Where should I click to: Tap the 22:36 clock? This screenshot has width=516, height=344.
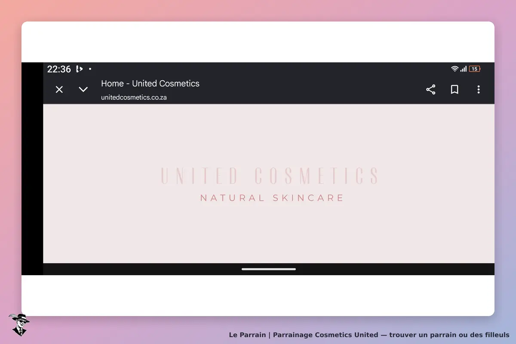59,69
